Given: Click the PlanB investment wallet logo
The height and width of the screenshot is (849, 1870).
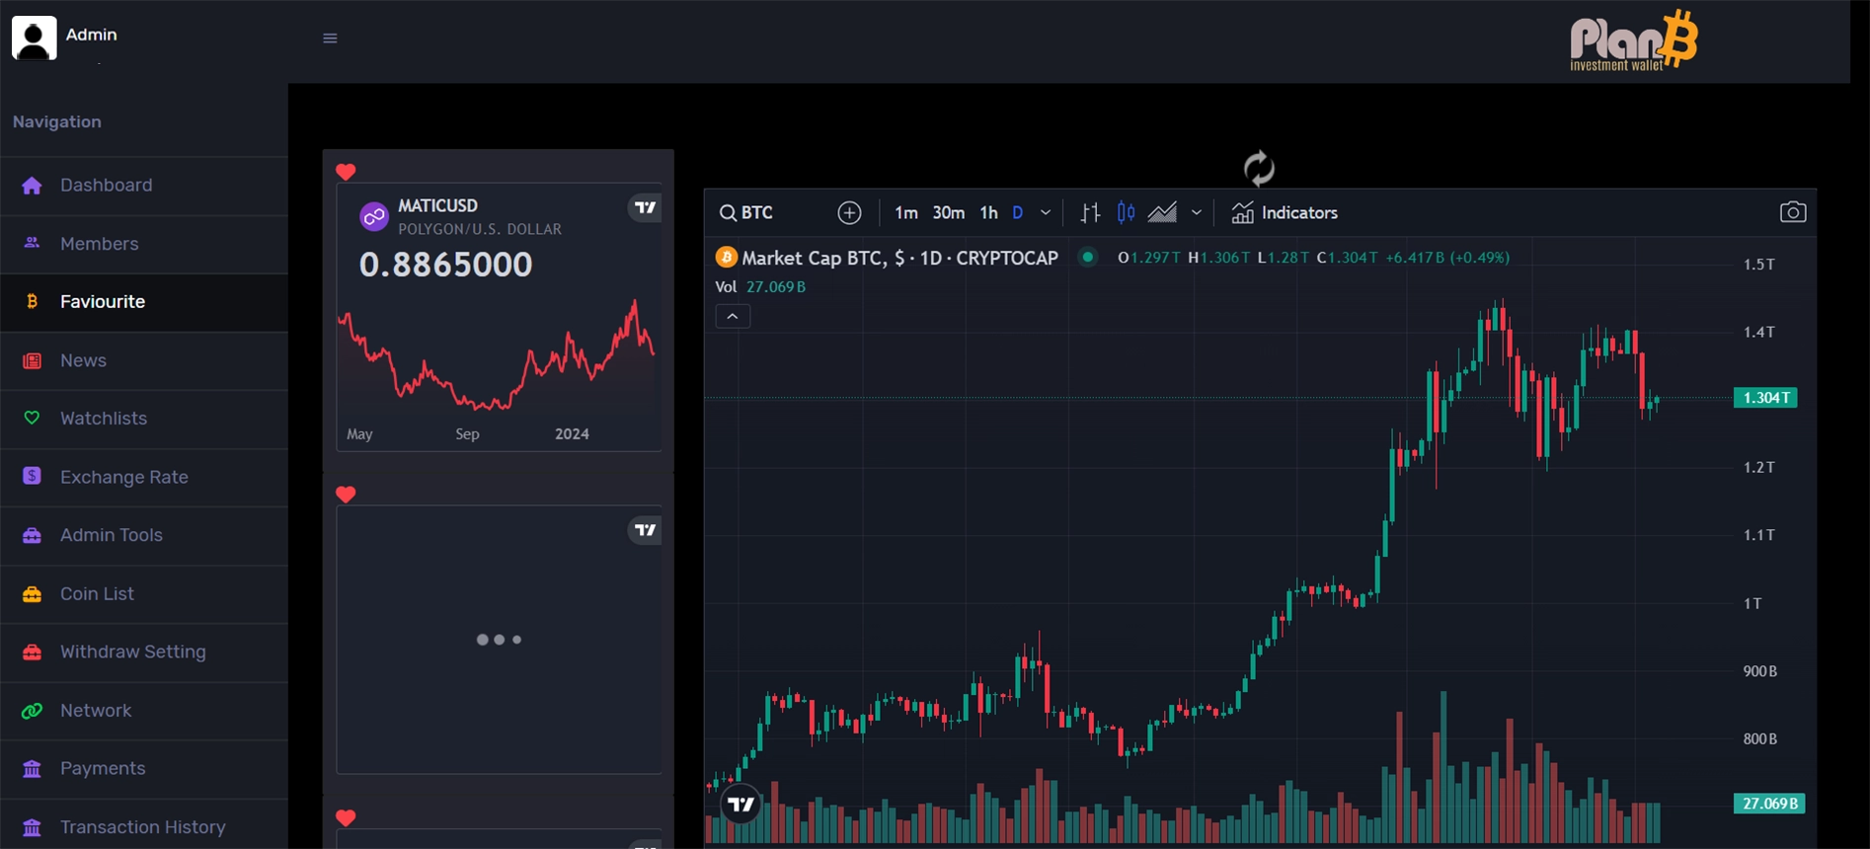Looking at the screenshot, I should pyautogui.click(x=1634, y=41).
